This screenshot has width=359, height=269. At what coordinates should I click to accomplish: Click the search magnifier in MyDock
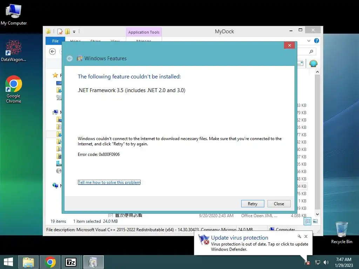[311, 51]
